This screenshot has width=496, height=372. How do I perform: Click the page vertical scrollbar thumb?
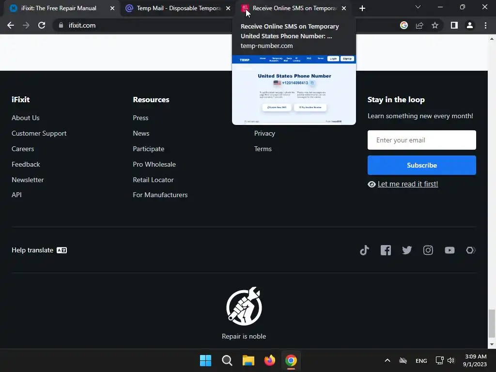click(492, 323)
